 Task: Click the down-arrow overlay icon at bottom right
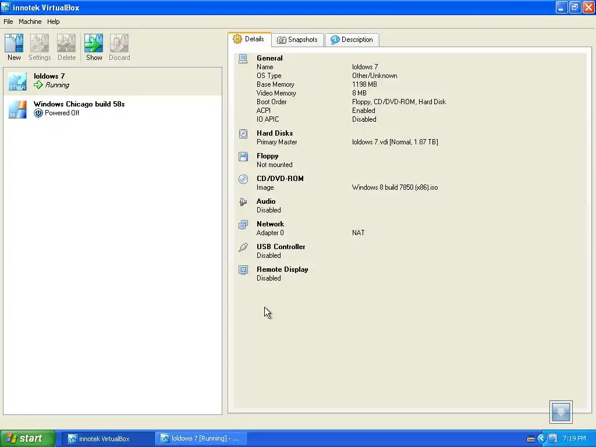pyautogui.click(x=560, y=411)
